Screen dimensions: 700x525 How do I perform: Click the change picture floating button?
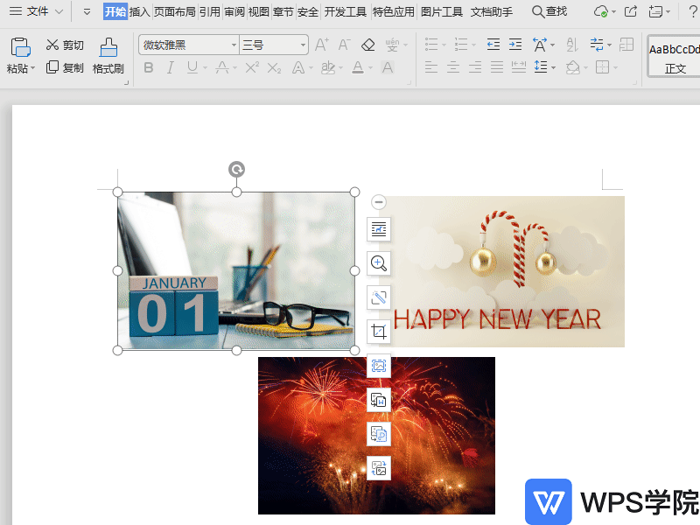click(379, 468)
